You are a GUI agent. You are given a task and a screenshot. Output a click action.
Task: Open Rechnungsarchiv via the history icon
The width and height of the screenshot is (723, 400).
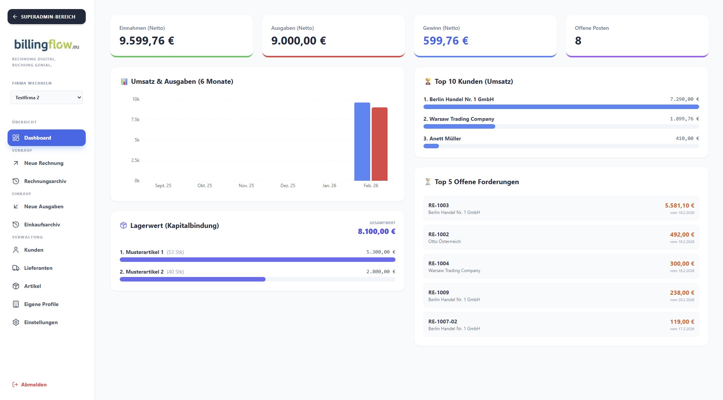tap(15, 181)
